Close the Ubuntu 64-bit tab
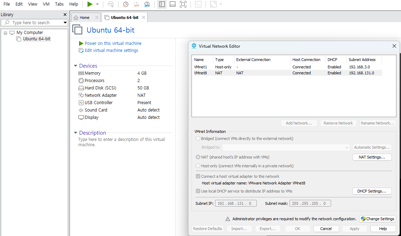The height and width of the screenshot is (236, 401). click(143, 17)
